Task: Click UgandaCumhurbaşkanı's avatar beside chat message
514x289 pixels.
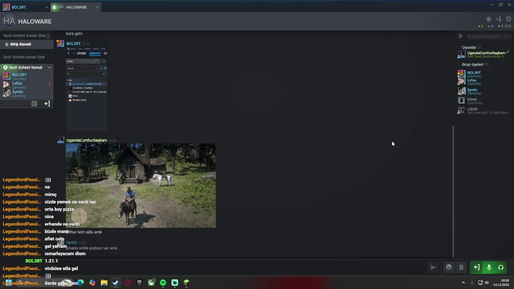Action: point(60,140)
